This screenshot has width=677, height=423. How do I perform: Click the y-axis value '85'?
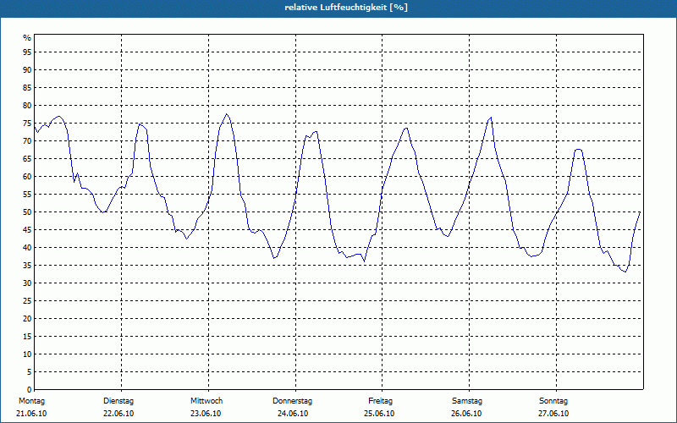coord(27,88)
